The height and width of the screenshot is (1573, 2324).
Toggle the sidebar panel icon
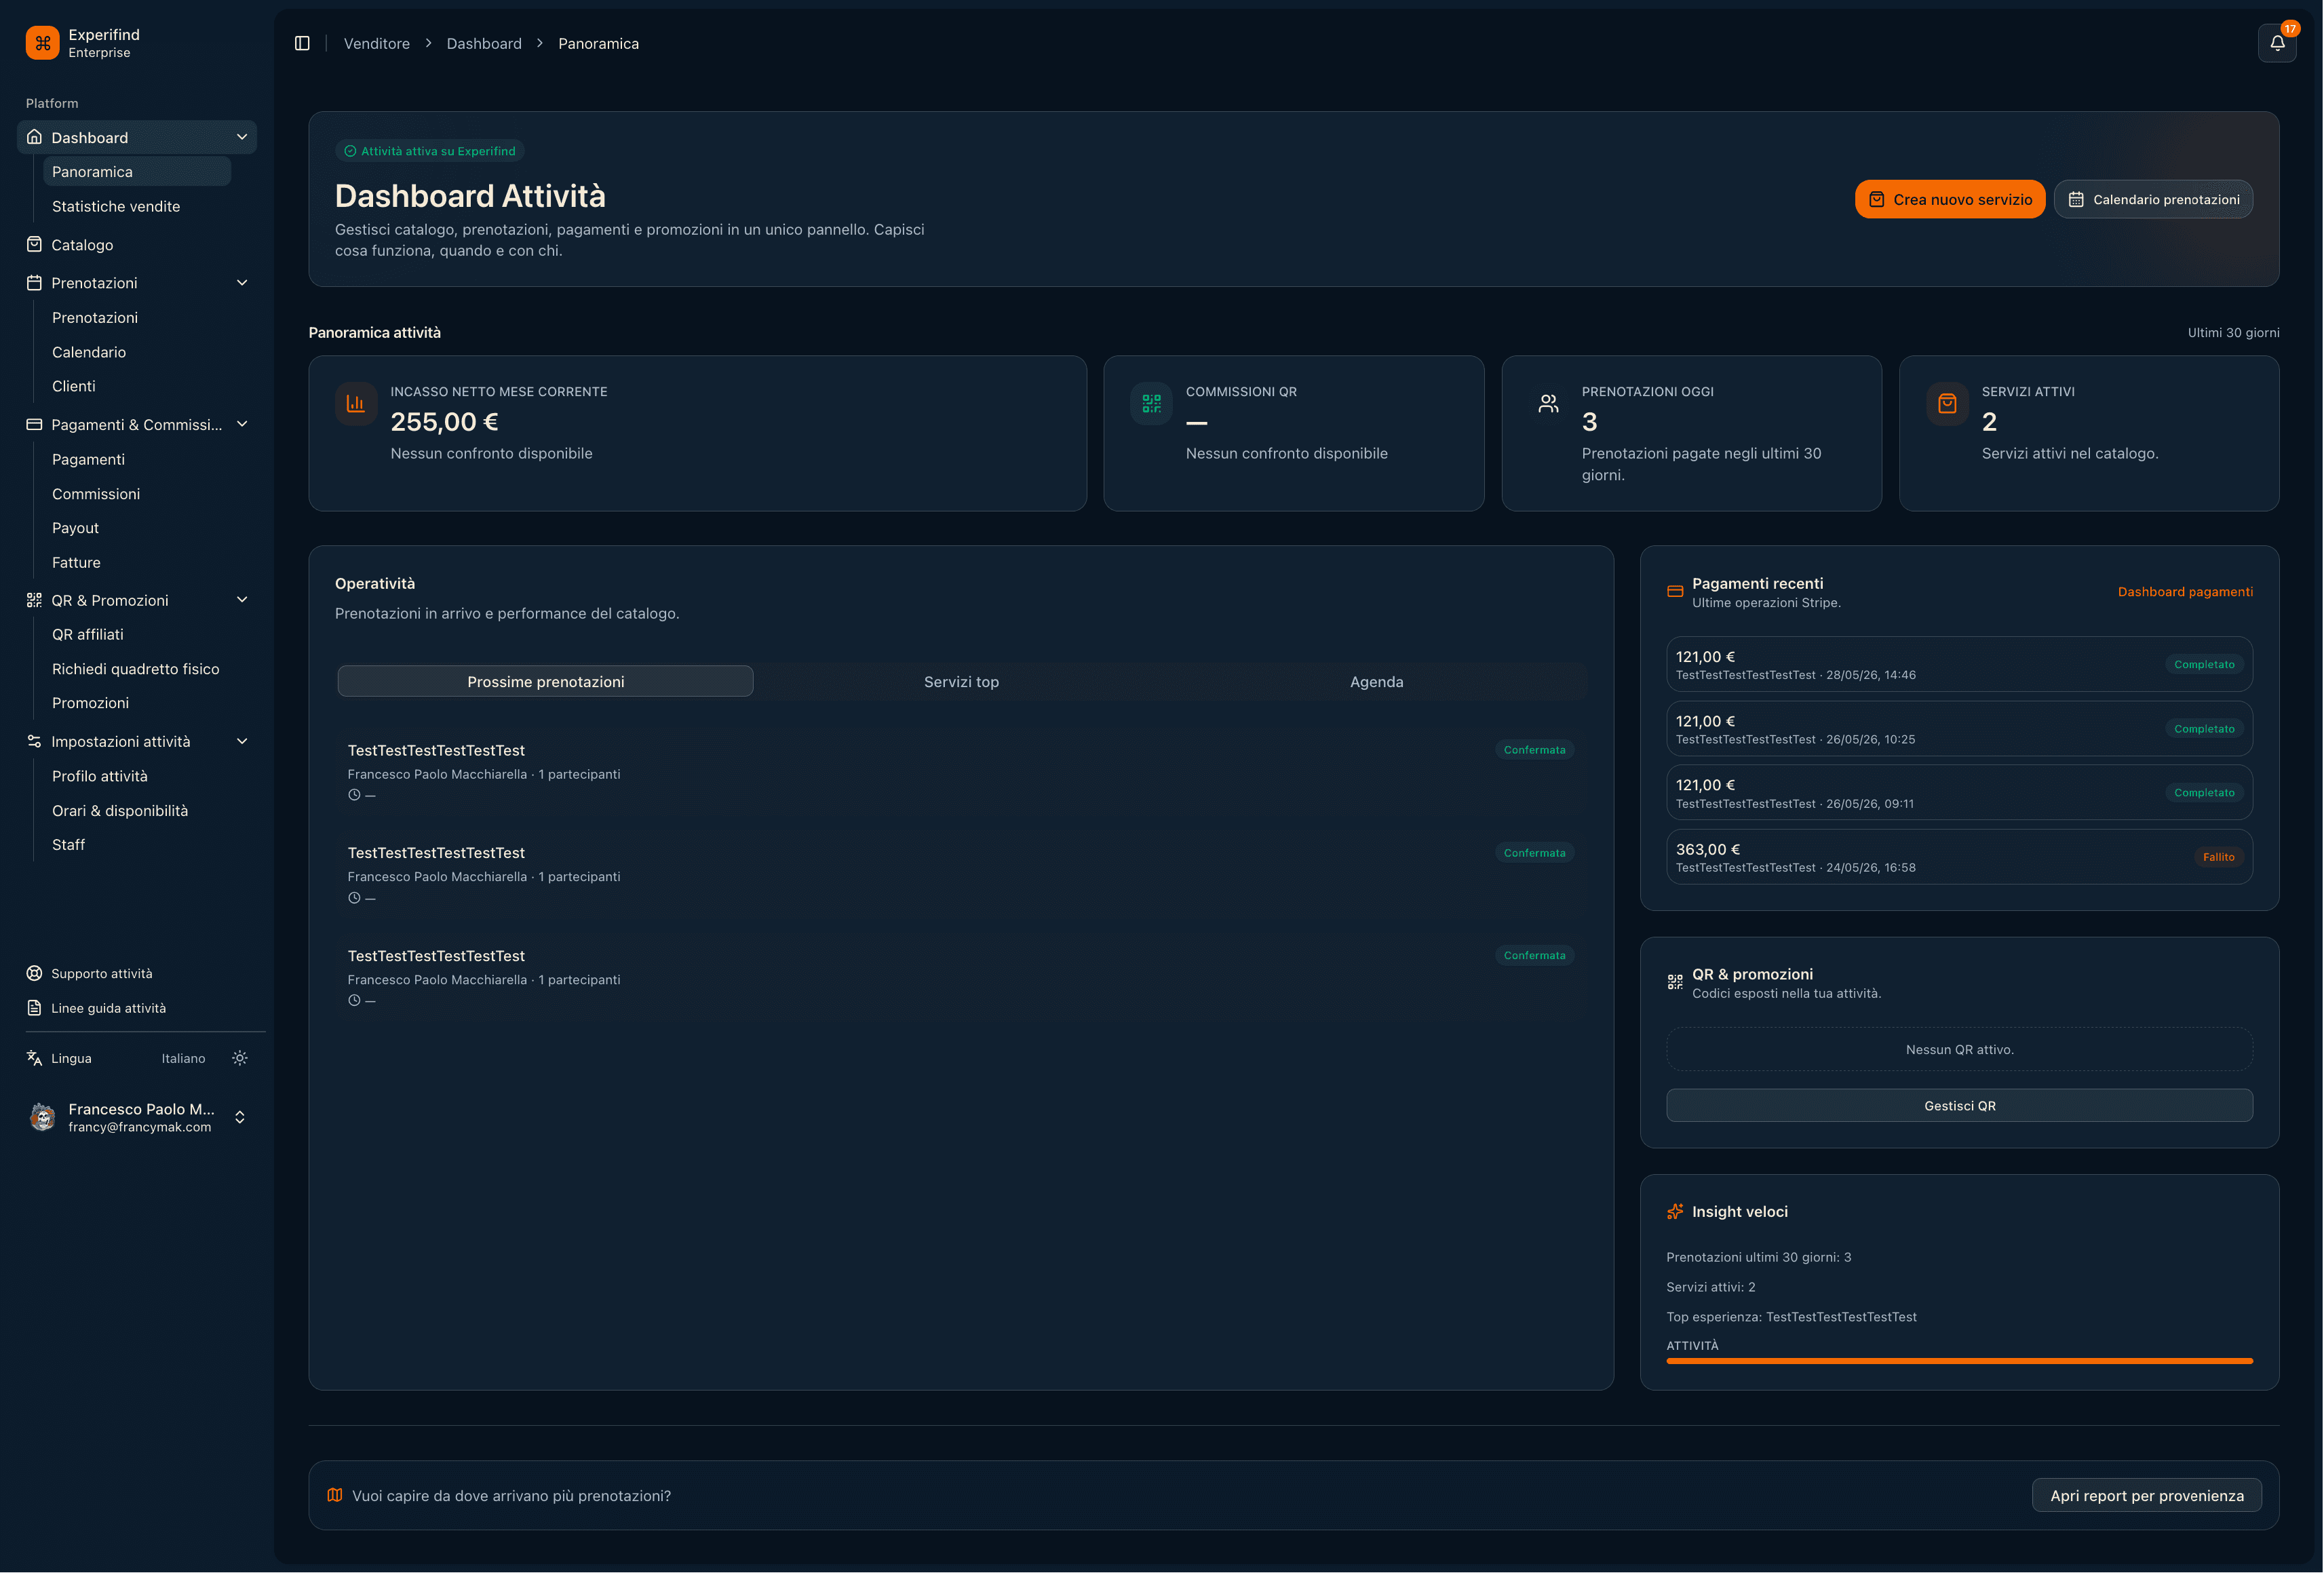coord(302,43)
